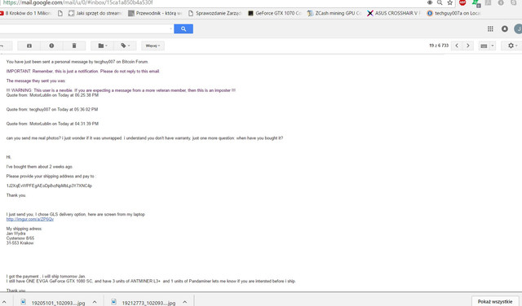This screenshot has width=522, height=306.
Task: Open the account avatar J
Action: [518, 29]
